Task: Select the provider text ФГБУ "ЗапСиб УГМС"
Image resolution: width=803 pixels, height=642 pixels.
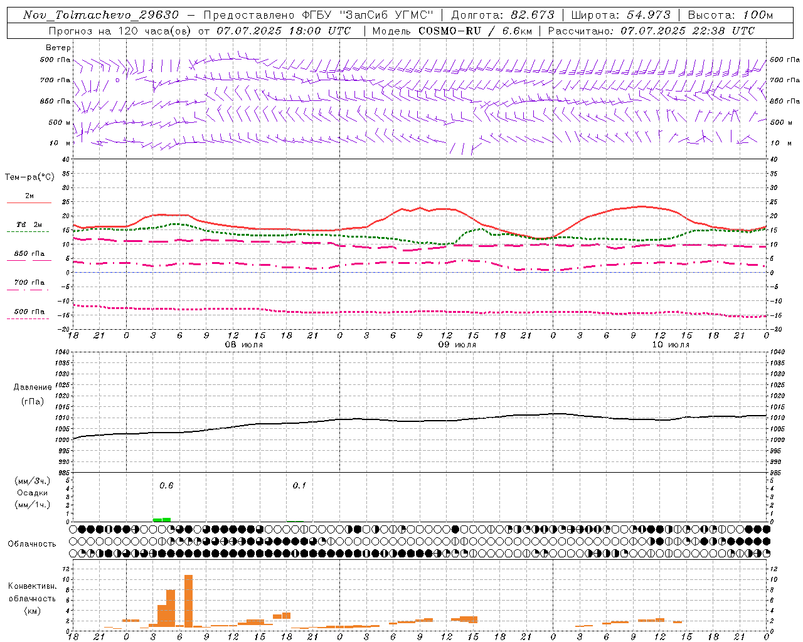Action: pyautogui.click(x=369, y=15)
